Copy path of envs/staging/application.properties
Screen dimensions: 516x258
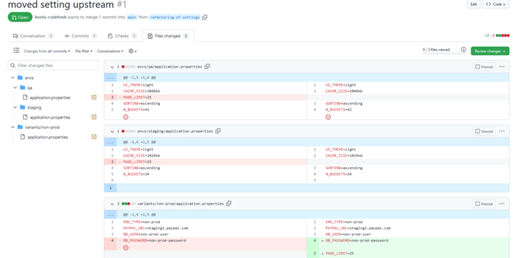[218, 131]
